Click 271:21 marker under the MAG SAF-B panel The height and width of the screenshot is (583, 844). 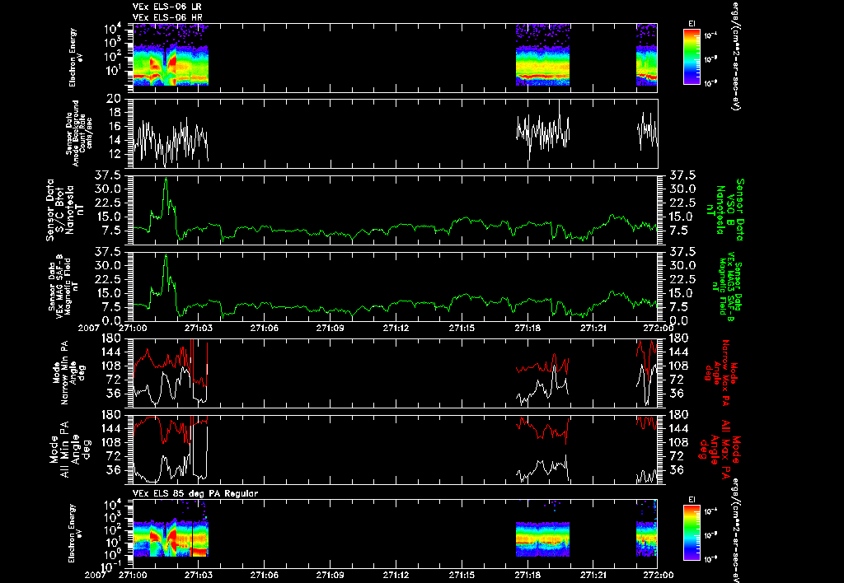595,328
